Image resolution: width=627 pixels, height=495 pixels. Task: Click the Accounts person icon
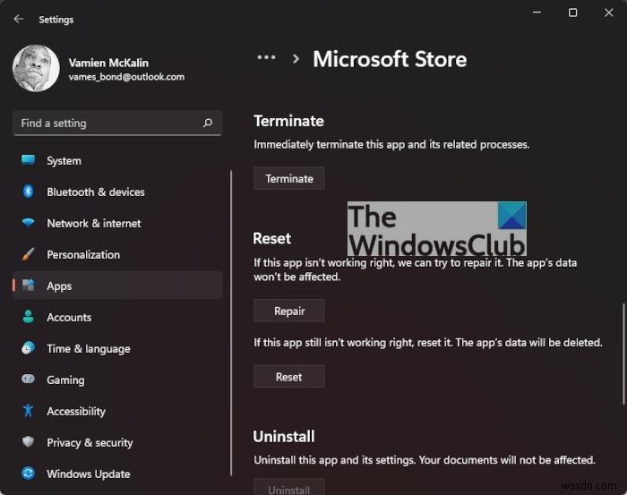point(28,316)
